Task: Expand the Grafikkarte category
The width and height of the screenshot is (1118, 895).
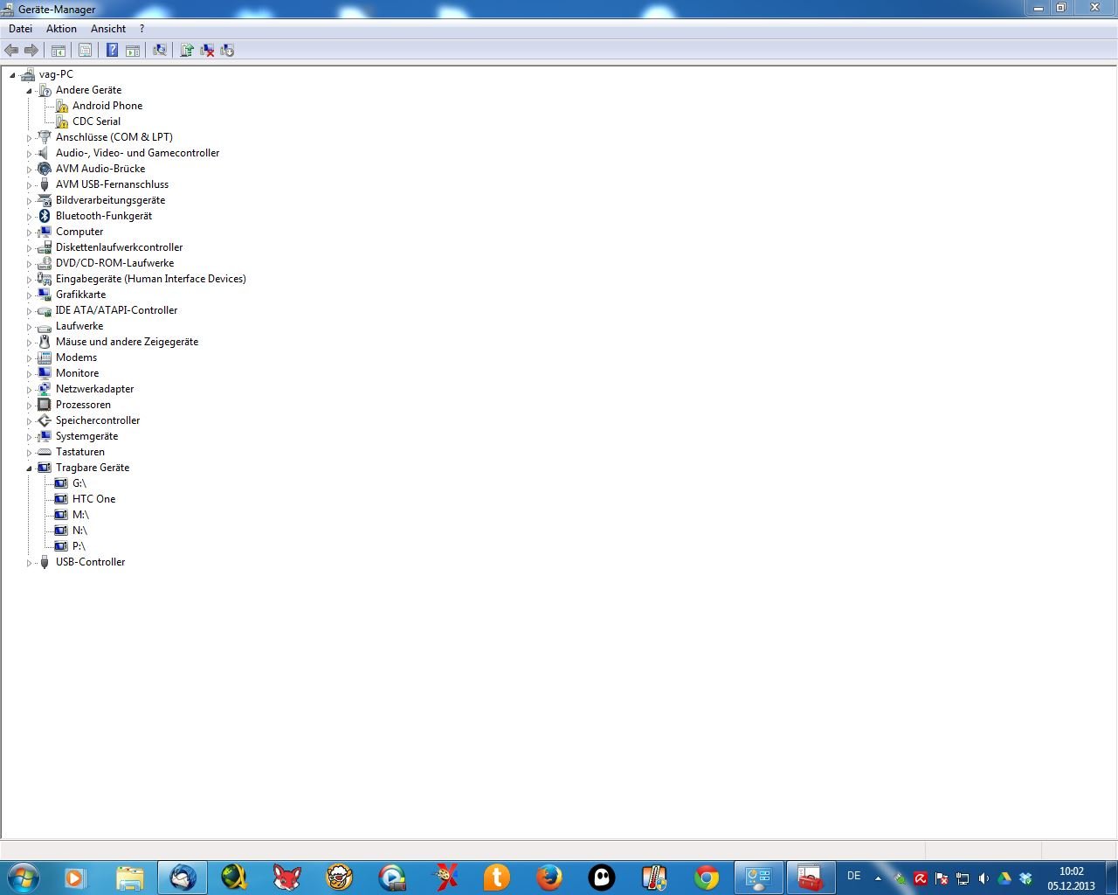Action: tap(29, 295)
